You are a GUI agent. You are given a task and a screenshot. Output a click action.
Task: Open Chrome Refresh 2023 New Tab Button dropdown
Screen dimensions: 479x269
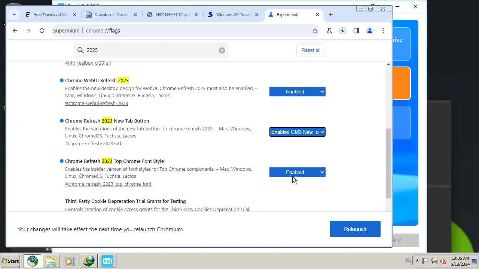click(298, 132)
